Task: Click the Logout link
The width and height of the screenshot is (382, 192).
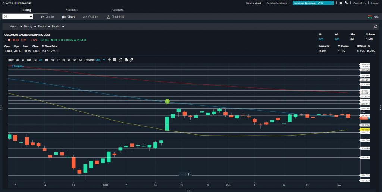Action: pyautogui.click(x=375, y=3)
